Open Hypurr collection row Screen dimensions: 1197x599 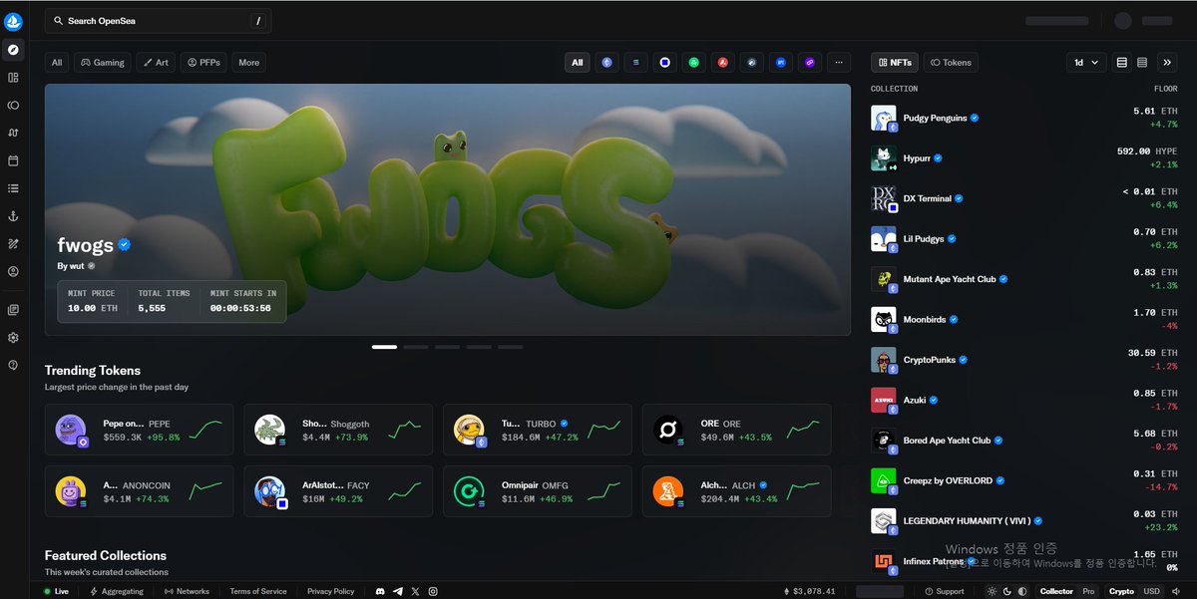(x=1024, y=157)
